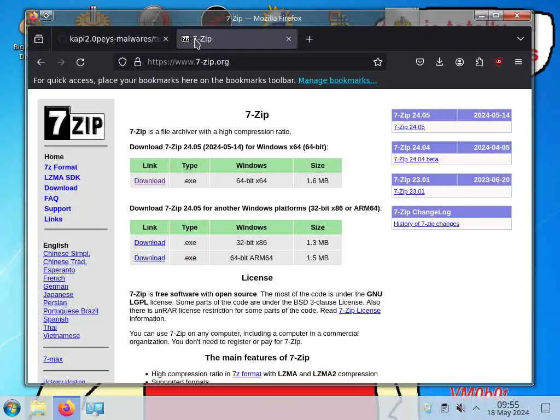The height and width of the screenshot is (420, 560).
Task: Click the 7-Zip logo image
Action: (74, 123)
